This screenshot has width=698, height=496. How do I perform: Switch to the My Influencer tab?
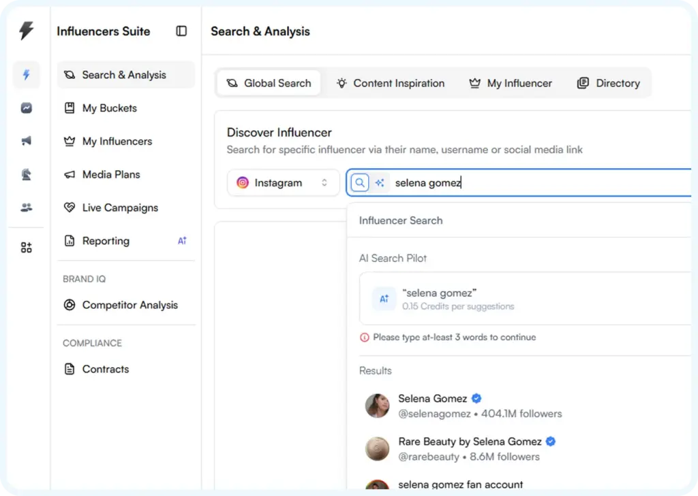point(511,83)
